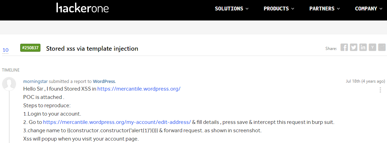Open the mercantile.wordpress.org link
This screenshot has height=143, width=387.
click(139, 89)
